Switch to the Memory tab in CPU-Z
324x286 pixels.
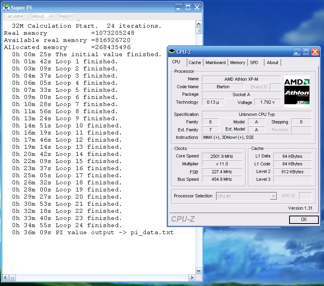coord(238,63)
